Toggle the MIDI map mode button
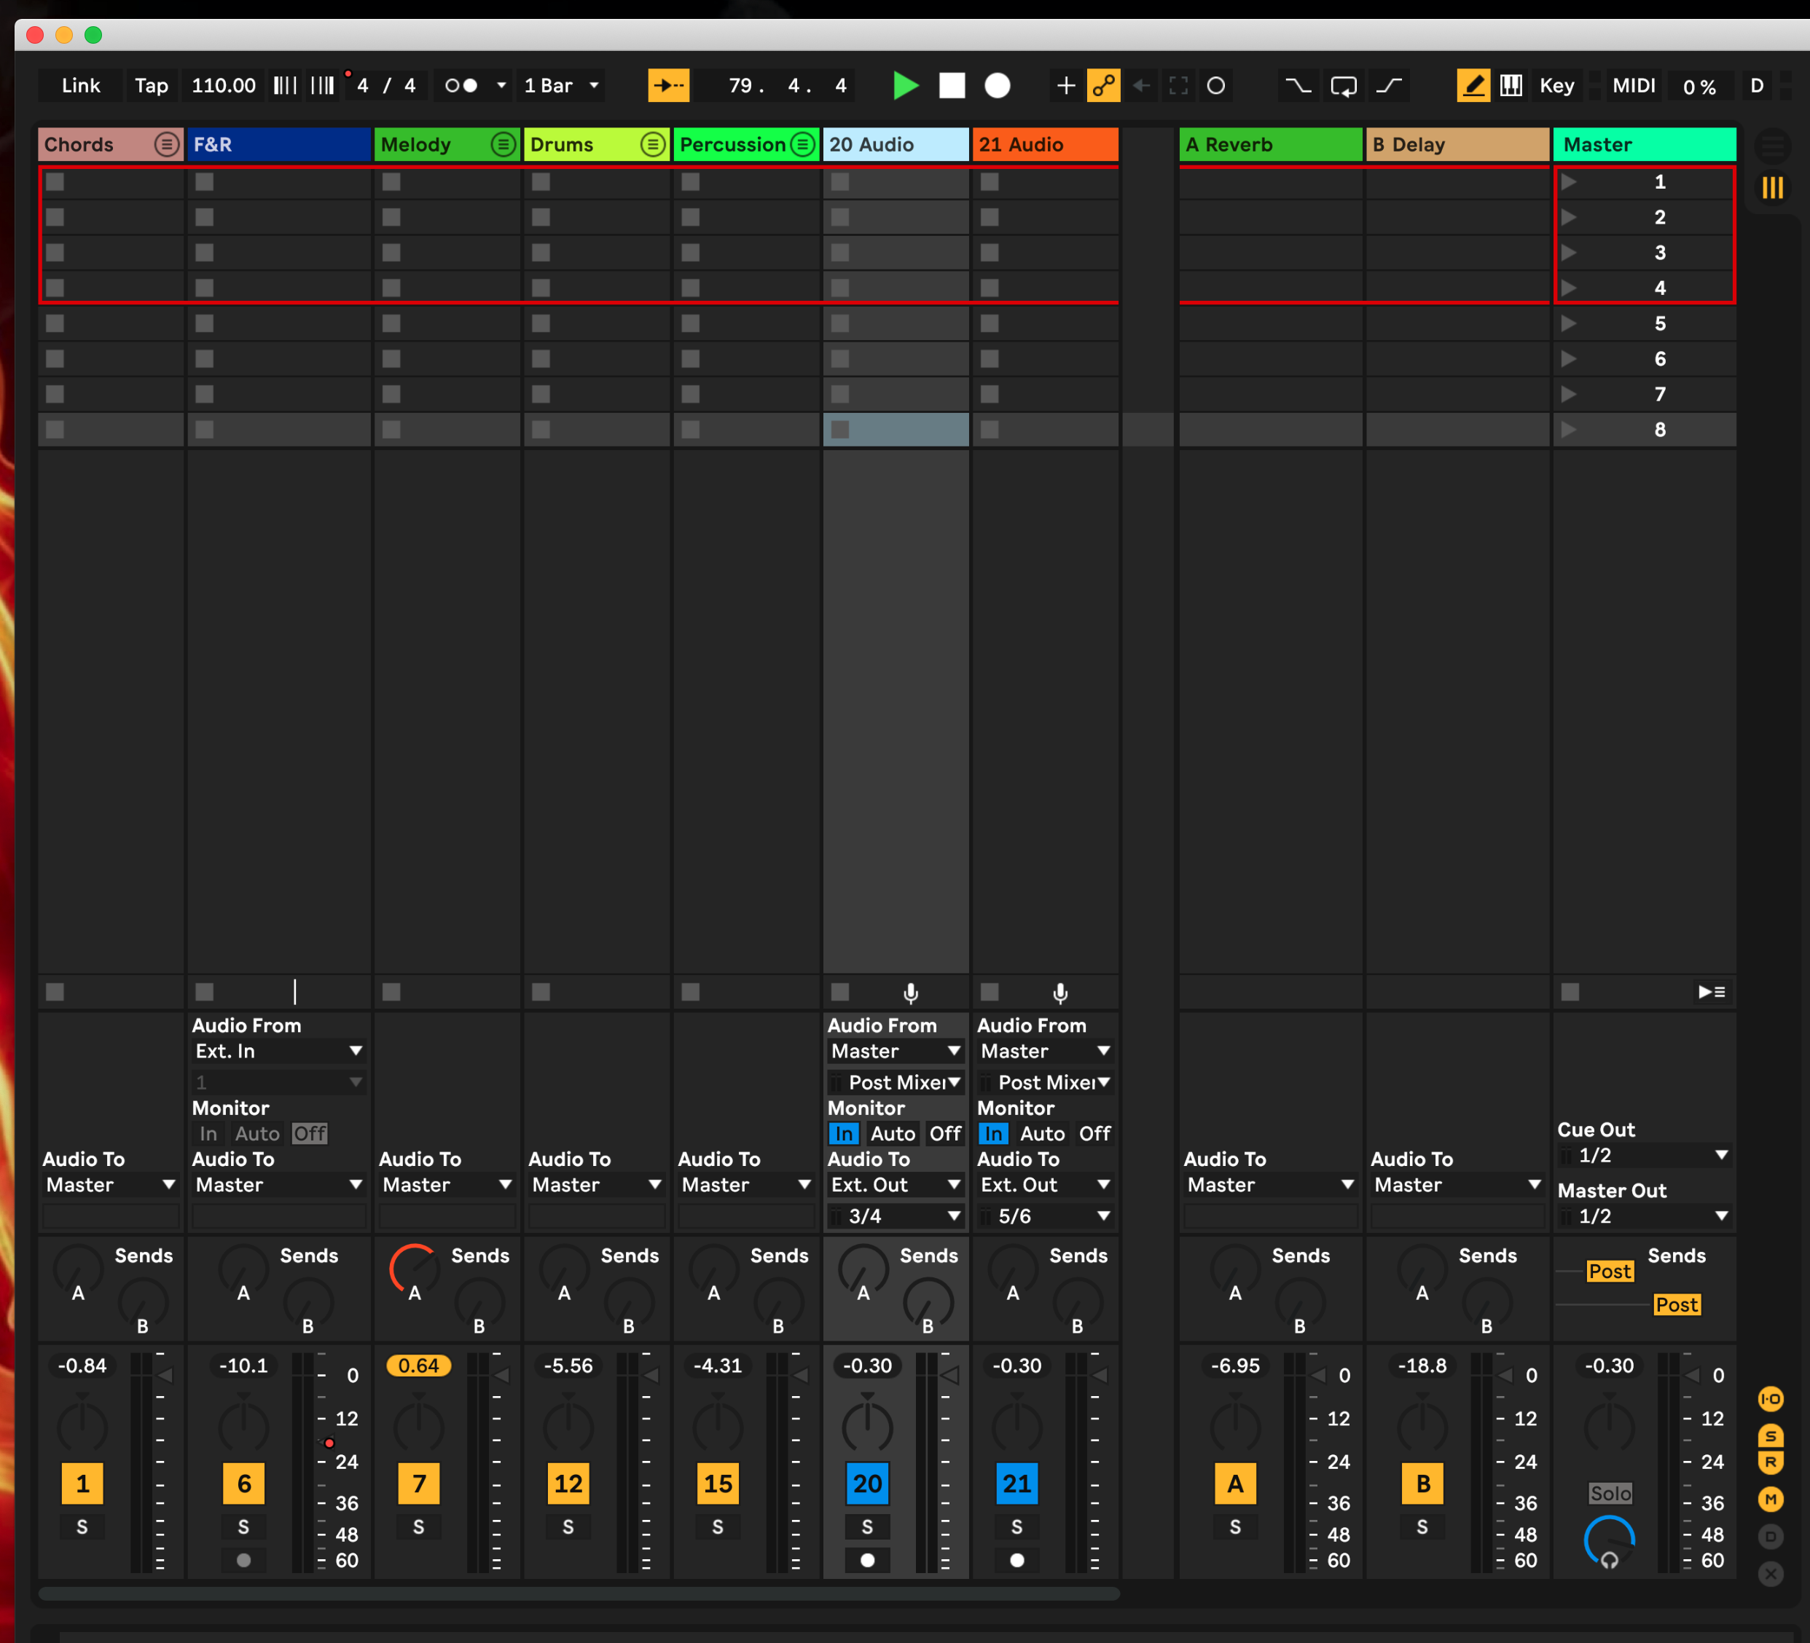 [x=1633, y=86]
